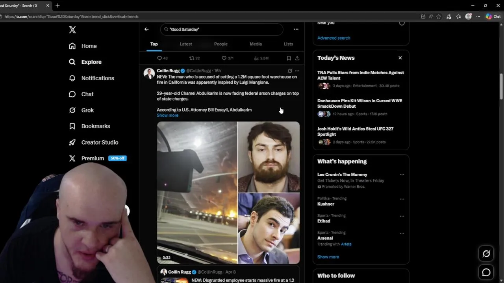Viewport: 504px width, 283px height.
Task: Click the Arteta related trend link
Action: pyautogui.click(x=346, y=244)
